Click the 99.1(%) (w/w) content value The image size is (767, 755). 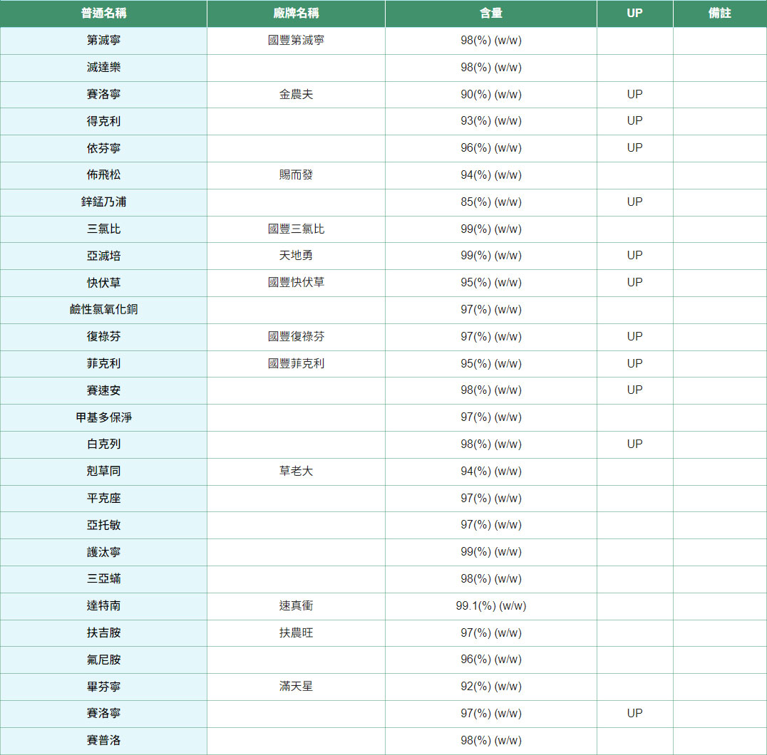click(490, 606)
